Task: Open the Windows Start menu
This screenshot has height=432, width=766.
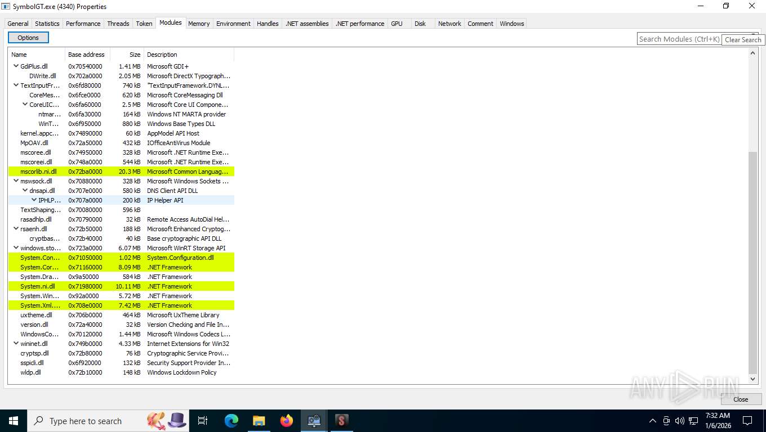Action: pyautogui.click(x=13, y=421)
